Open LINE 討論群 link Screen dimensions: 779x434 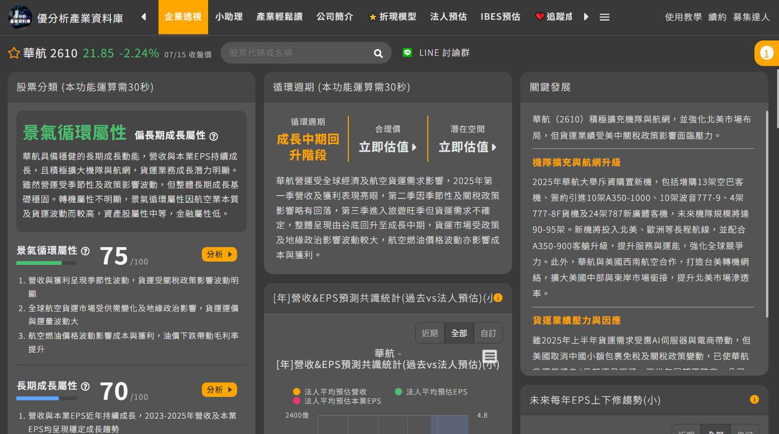coord(444,53)
